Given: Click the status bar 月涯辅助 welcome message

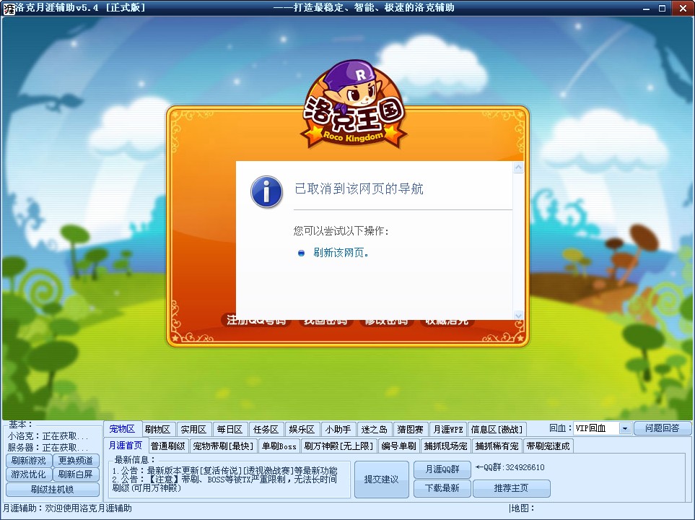Looking at the screenshot, I should (67, 508).
